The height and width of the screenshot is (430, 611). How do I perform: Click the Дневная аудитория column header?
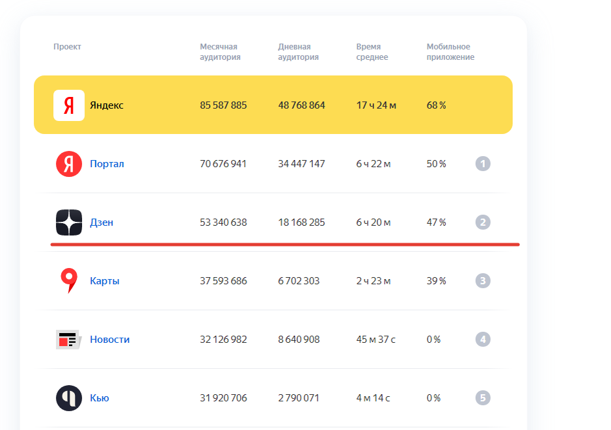coord(298,52)
